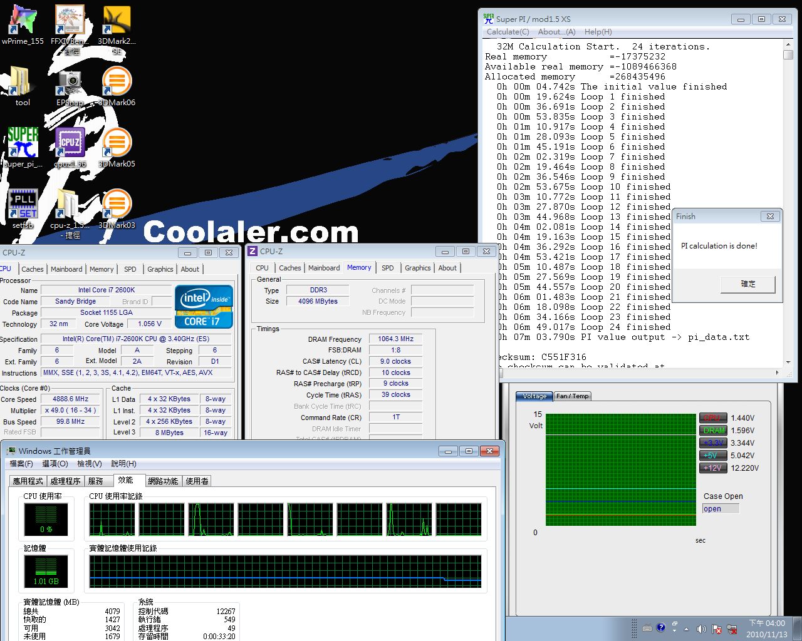Open the 檢視(V) menu in Task Manager

[90, 464]
